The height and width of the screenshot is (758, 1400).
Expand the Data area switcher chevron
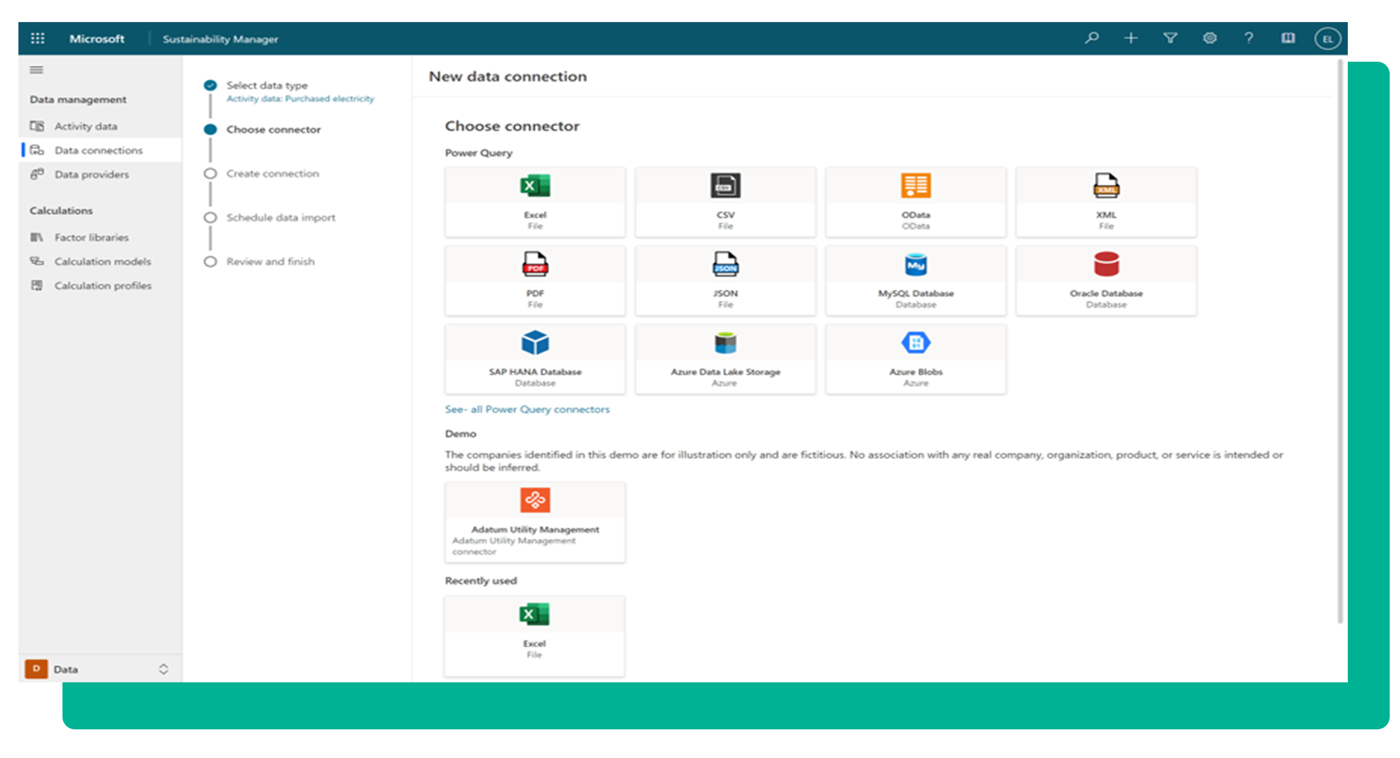[x=163, y=669]
